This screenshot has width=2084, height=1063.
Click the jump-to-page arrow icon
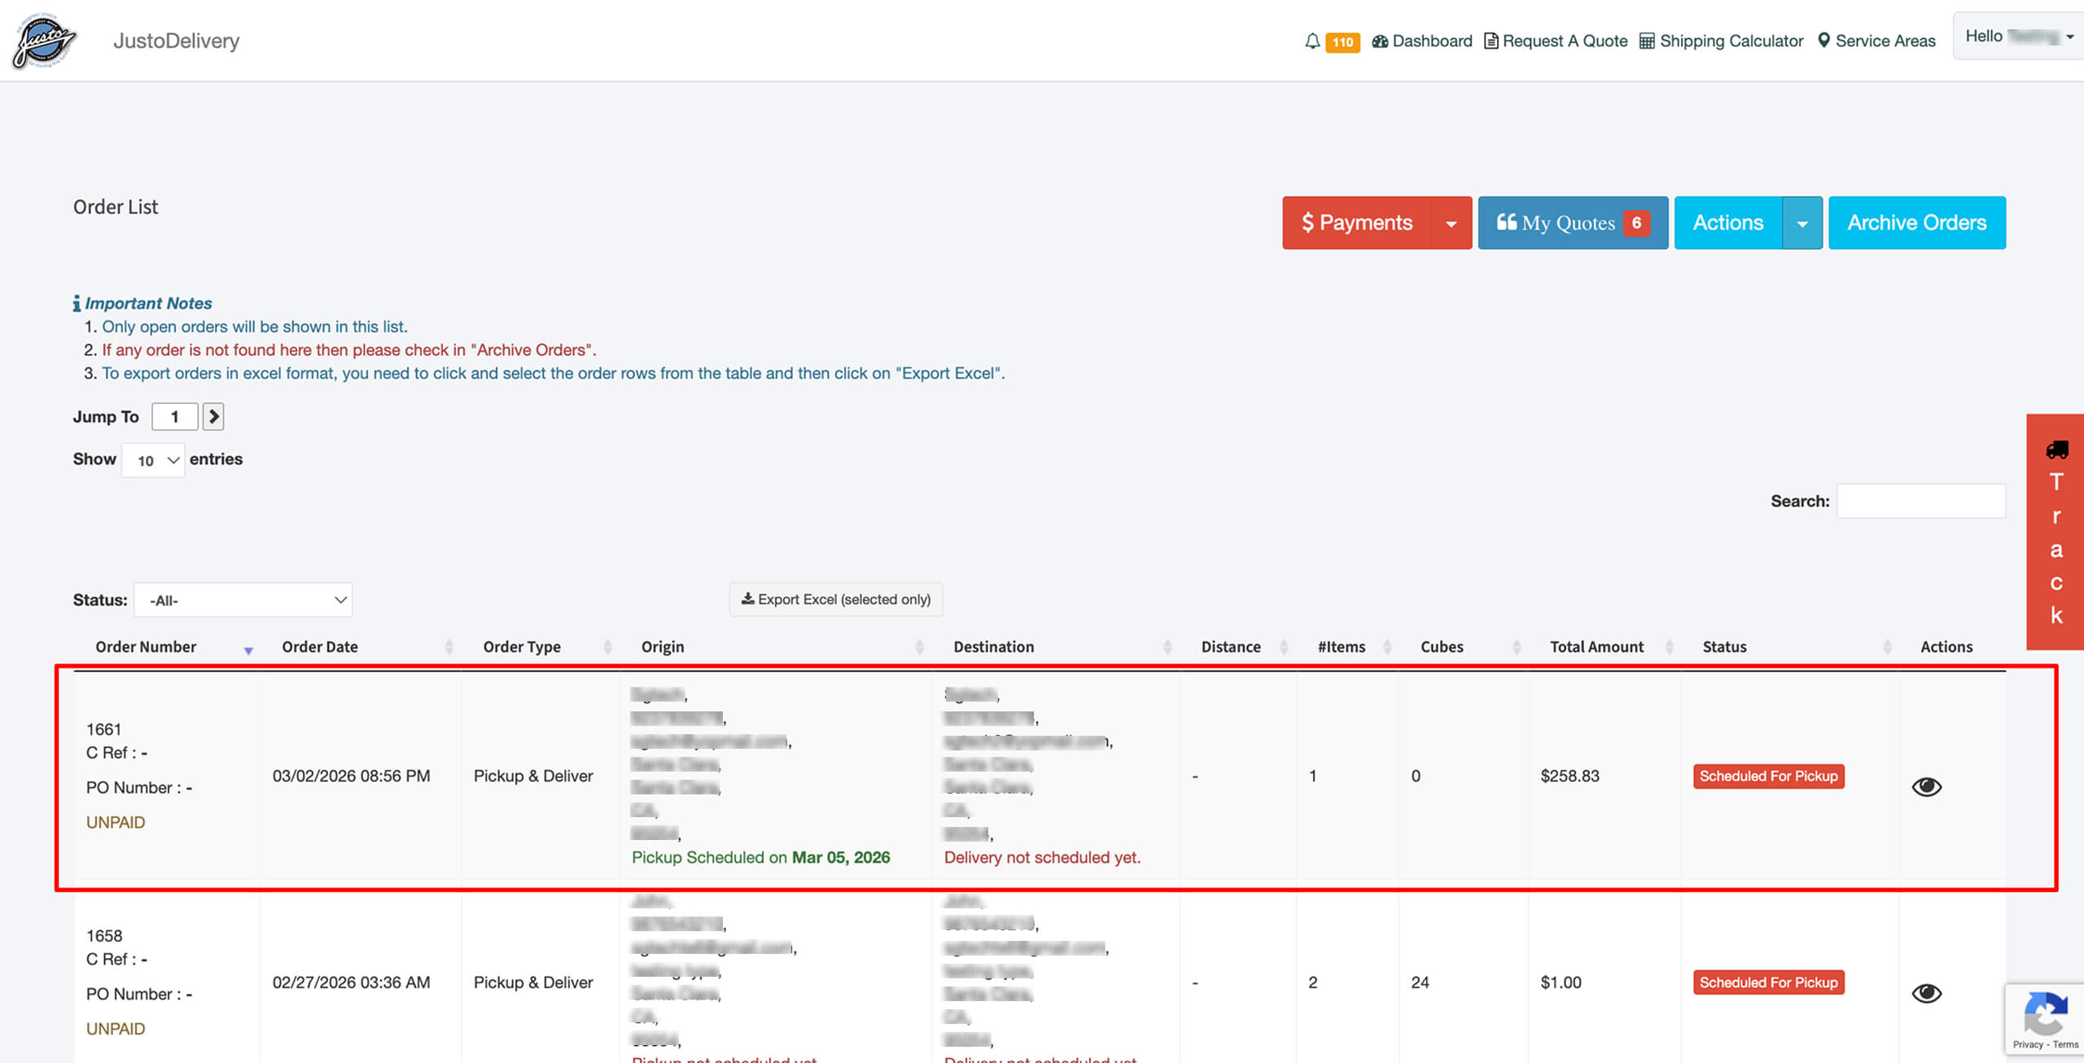pos(213,417)
